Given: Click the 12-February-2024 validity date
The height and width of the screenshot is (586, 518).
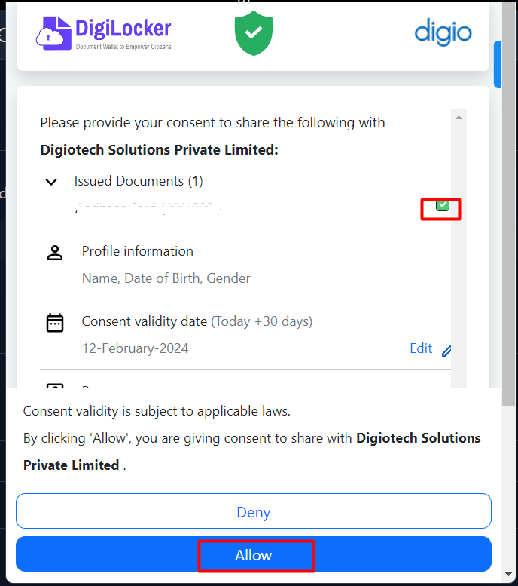Looking at the screenshot, I should 136,348.
